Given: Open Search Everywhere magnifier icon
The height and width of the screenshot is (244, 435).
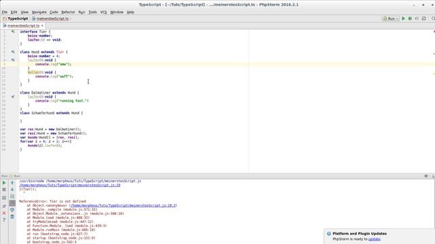Looking at the screenshot, I should coord(433,18).
